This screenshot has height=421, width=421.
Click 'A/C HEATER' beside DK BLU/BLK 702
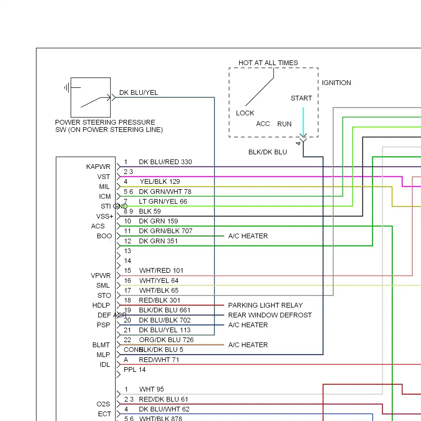click(x=248, y=325)
